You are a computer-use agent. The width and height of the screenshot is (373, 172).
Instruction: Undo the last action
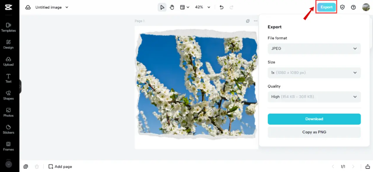(222, 7)
